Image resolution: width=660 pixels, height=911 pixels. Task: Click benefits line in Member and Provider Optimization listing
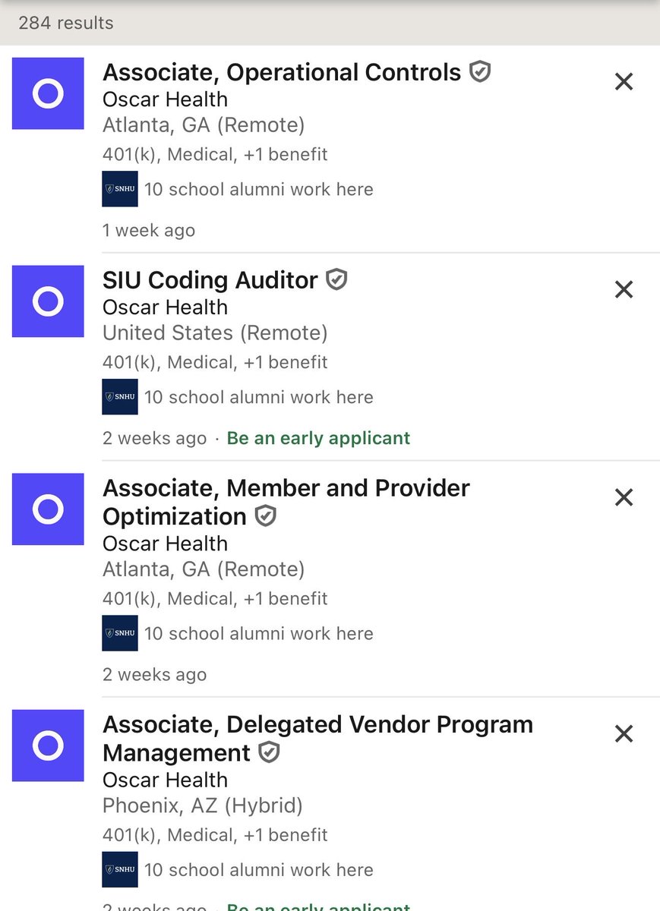click(x=215, y=598)
